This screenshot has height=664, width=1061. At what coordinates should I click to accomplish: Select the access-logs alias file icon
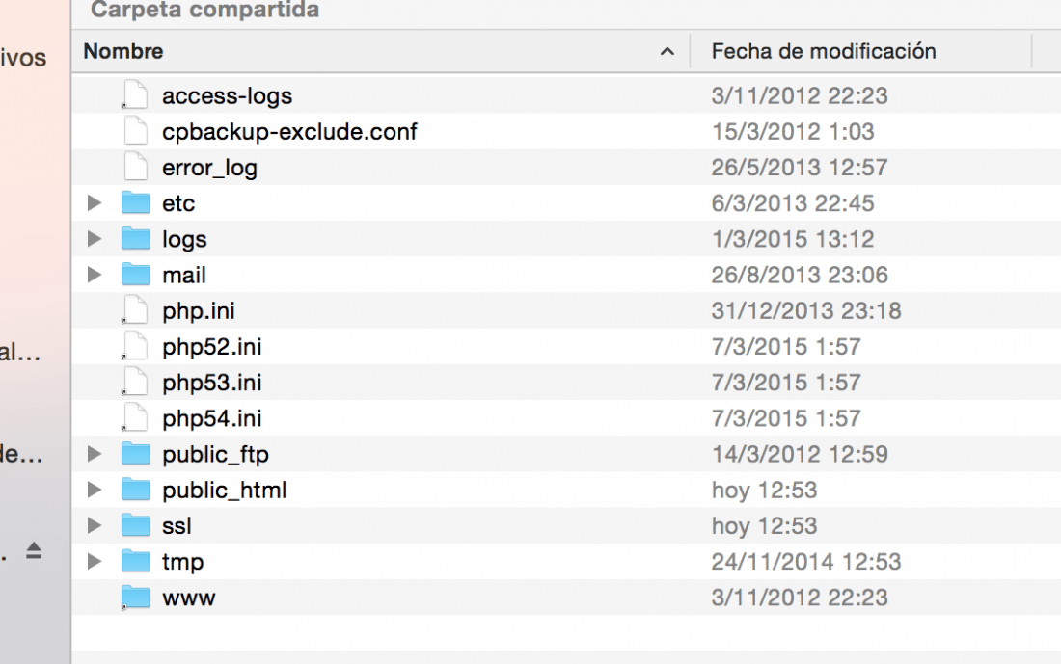(135, 95)
